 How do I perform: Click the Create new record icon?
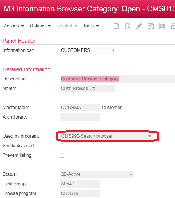point(116,26)
